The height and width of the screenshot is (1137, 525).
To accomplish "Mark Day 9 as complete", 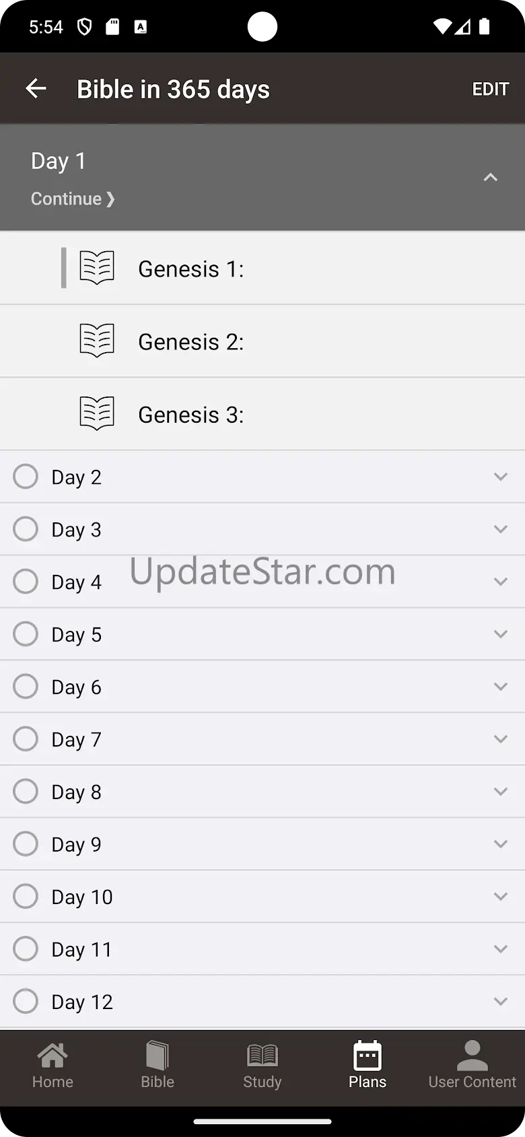I will click(x=26, y=844).
